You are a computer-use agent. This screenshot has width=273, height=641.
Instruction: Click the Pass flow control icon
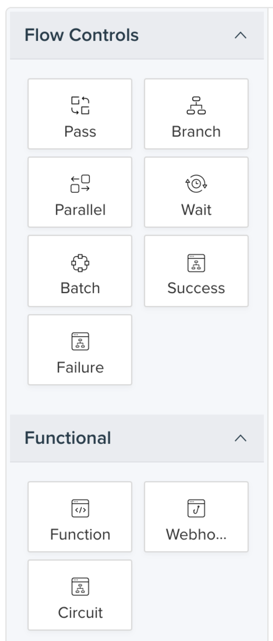(80, 105)
